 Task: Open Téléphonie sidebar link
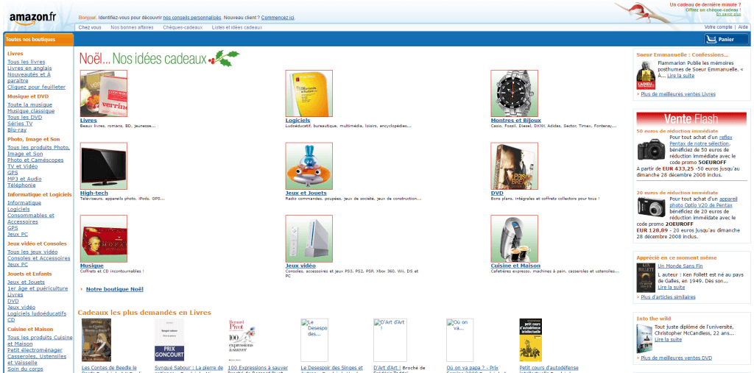[21, 185]
